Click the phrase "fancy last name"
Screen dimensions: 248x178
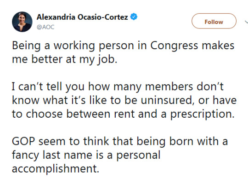coord(52,155)
